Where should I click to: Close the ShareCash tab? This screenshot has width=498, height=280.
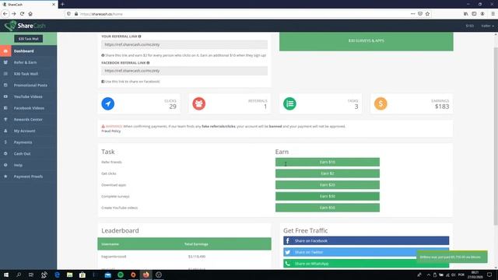pyautogui.click(x=54, y=5)
